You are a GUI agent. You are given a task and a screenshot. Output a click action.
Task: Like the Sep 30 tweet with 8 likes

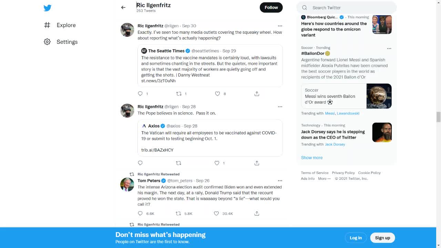[x=217, y=94]
